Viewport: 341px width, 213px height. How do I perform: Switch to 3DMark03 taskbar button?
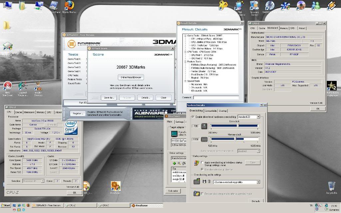[x=48, y=205]
